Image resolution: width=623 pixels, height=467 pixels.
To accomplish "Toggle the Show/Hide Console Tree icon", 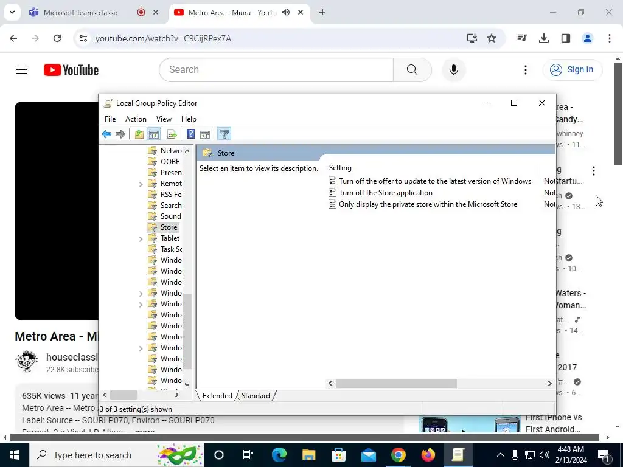I will coord(153,134).
